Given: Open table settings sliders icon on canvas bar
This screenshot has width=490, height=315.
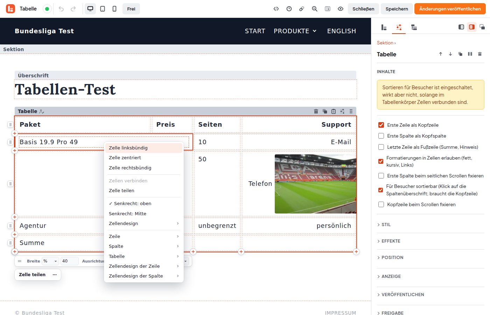Looking at the screenshot, I should [342, 111].
